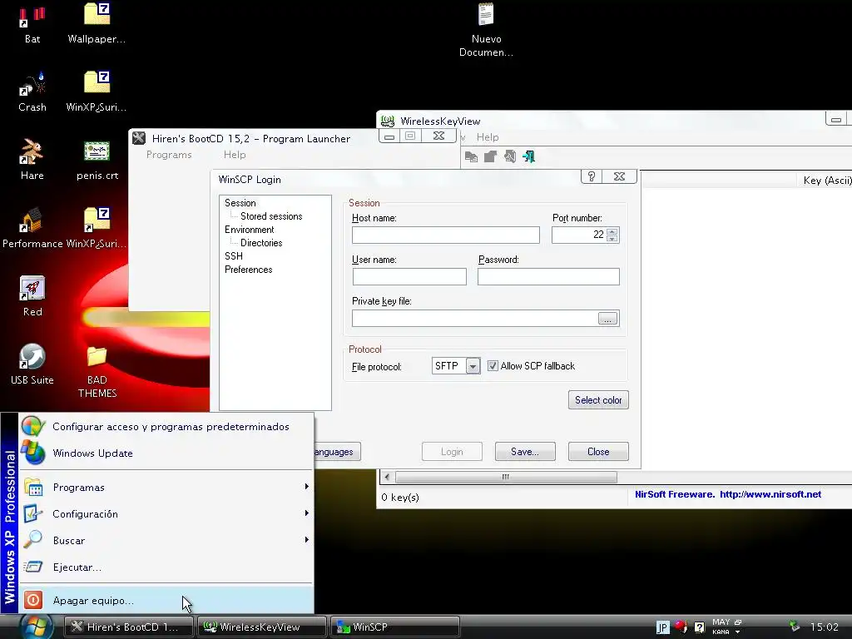Open the nirsoft.net link in WirelessKeyView
The image size is (852, 639).
[770, 494]
